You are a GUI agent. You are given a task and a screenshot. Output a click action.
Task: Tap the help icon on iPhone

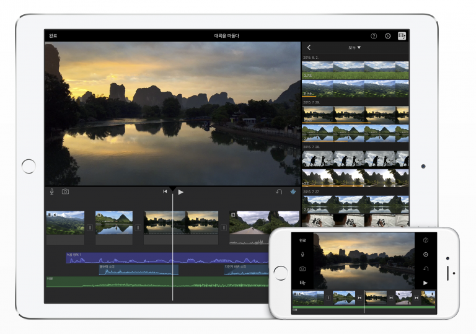(426, 240)
